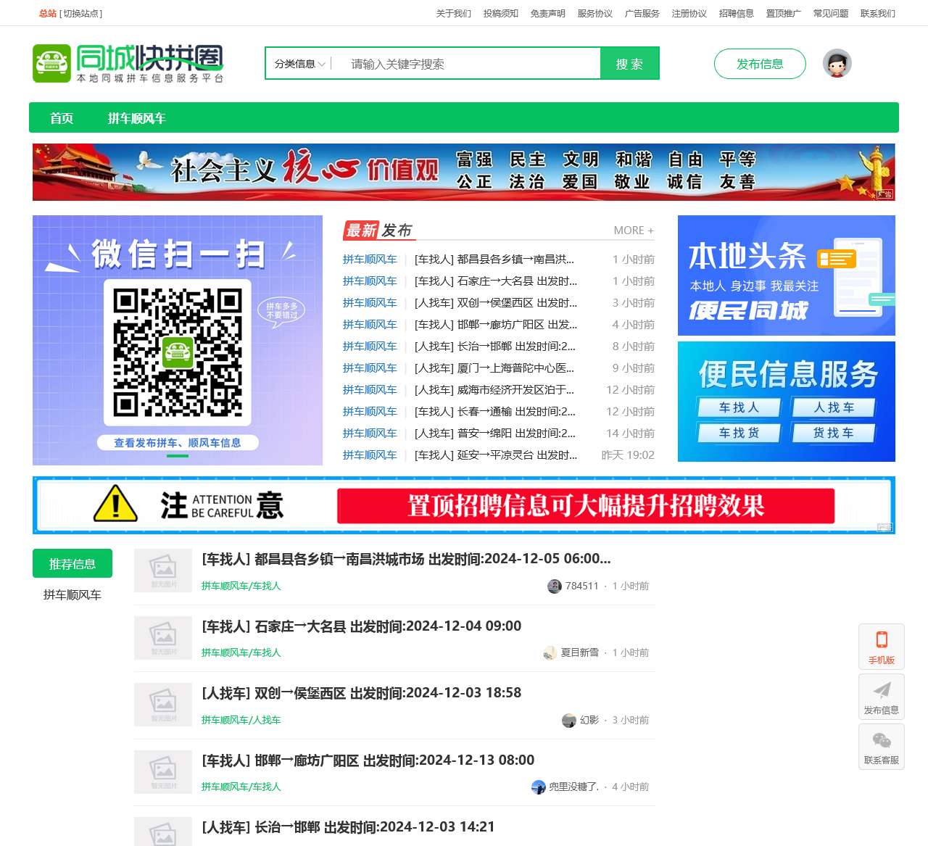Click 查看发布拼车、顺风车信息 button
The width and height of the screenshot is (928, 846).
pyautogui.click(x=178, y=443)
